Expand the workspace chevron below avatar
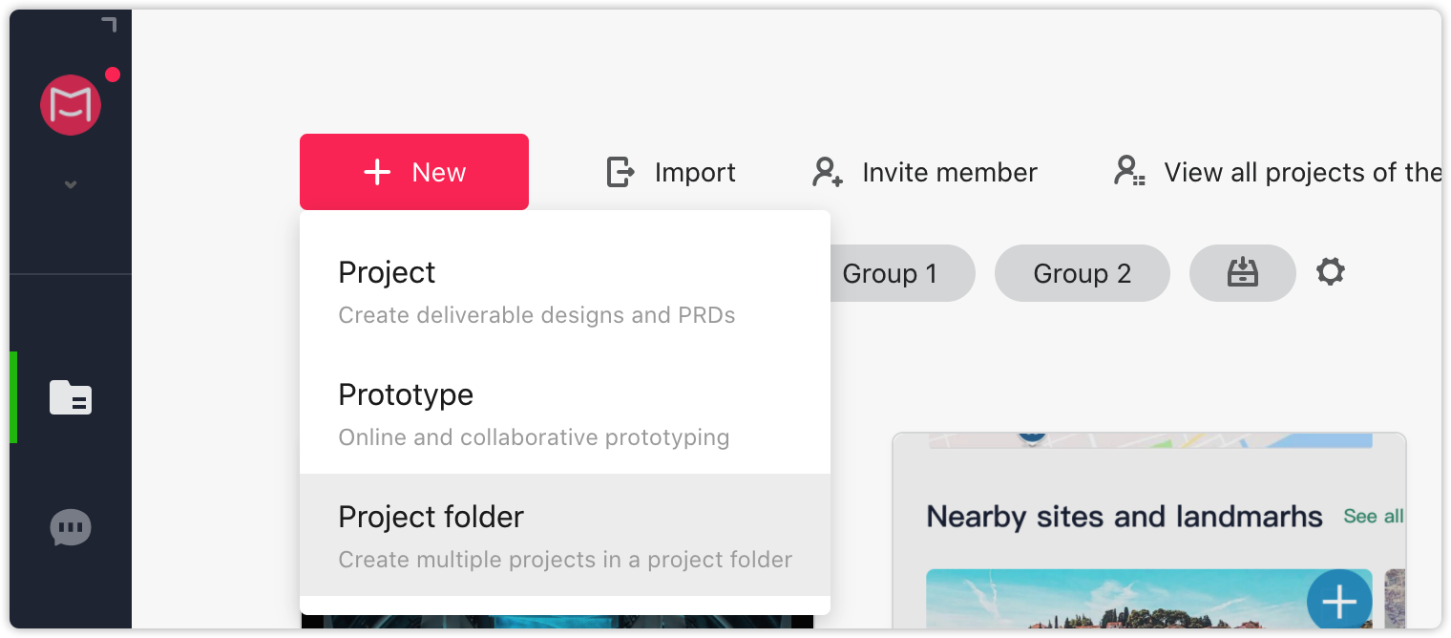1451x638 pixels. [71, 183]
